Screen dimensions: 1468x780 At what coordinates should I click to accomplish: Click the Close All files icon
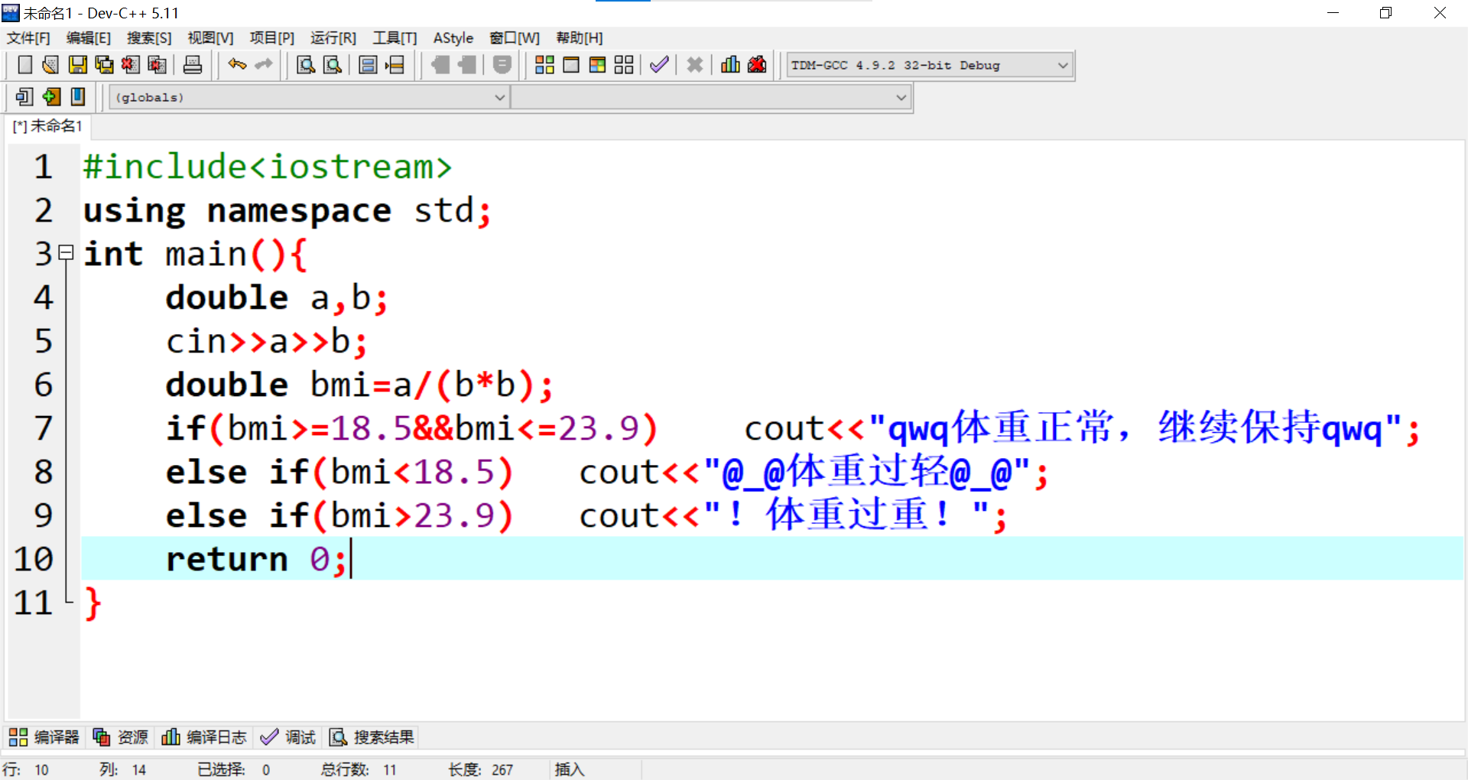click(x=157, y=65)
